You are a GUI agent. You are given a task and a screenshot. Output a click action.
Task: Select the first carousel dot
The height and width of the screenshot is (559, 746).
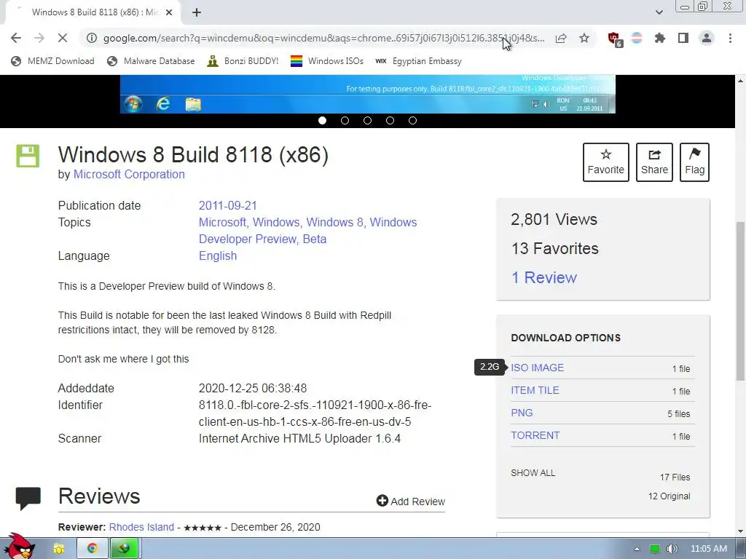(322, 120)
